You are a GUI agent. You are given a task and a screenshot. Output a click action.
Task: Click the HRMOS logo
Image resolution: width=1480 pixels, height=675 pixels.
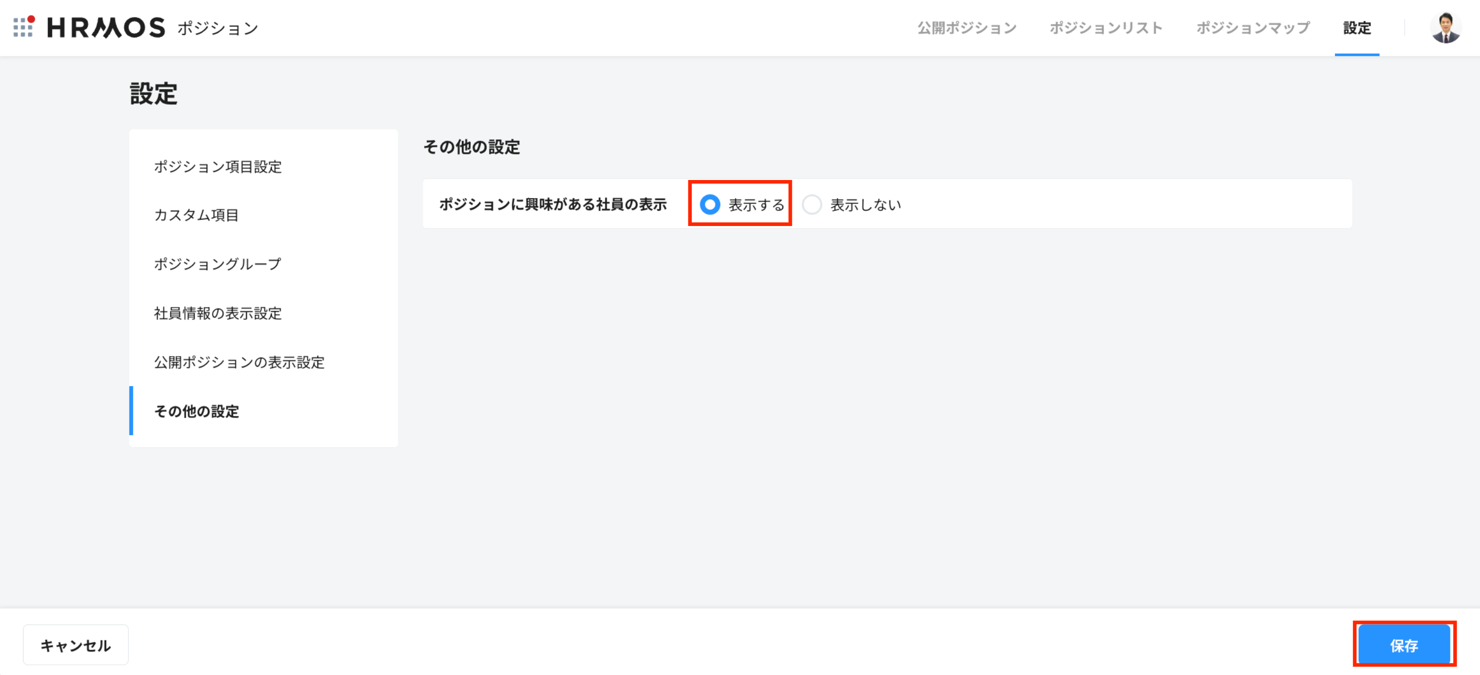tap(106, 27)
